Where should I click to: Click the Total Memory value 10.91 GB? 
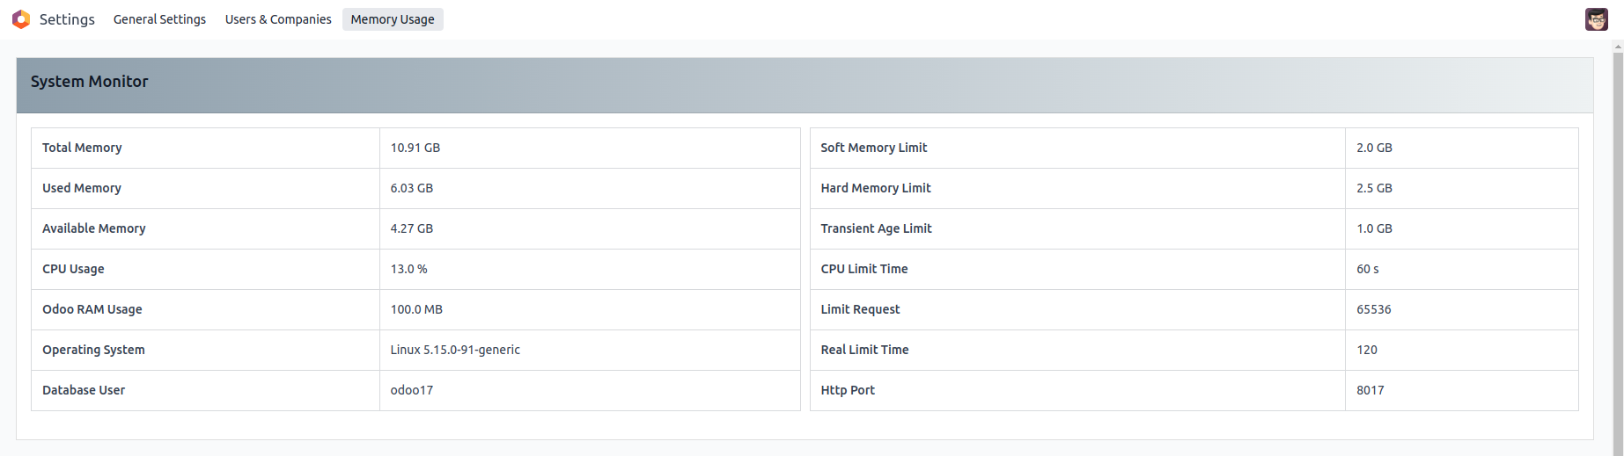[x=415, y=148]
